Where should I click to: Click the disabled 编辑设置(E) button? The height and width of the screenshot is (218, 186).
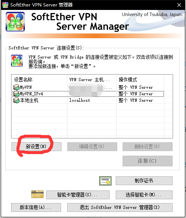(92, 146)
